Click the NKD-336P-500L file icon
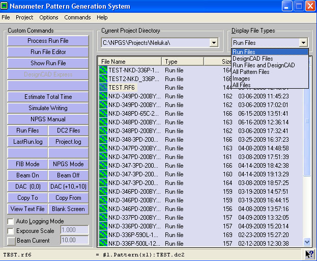The width and height of the screenshot is (317, 261). pyautogui.click(x=103, y=244)
